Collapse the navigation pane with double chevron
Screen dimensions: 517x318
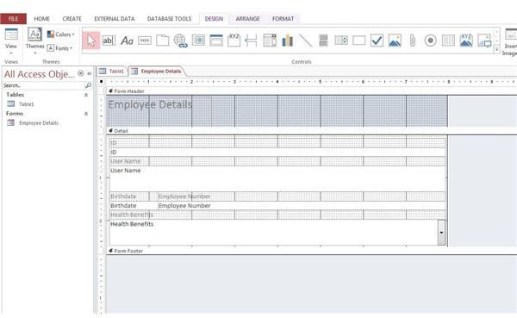click(89, 73)
